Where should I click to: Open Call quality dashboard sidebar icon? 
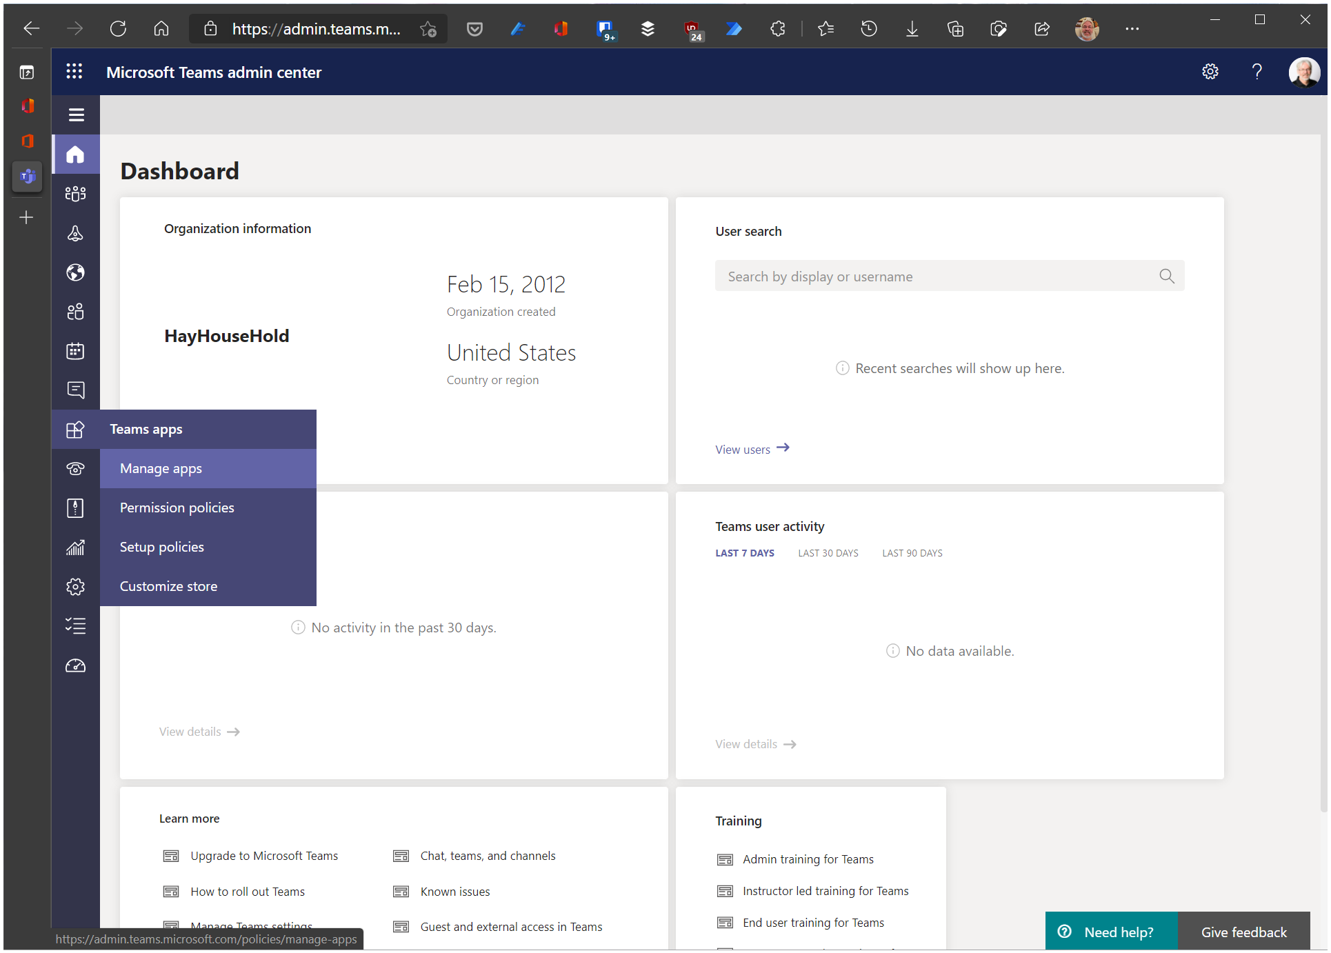pyautogui.click(x=76, y=665)
